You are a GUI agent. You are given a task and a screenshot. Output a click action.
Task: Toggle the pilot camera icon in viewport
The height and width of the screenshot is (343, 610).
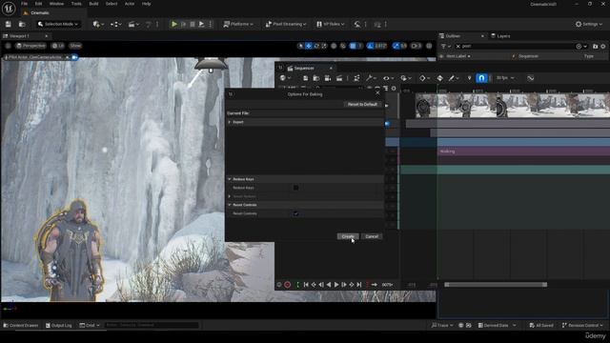(74, 57)
